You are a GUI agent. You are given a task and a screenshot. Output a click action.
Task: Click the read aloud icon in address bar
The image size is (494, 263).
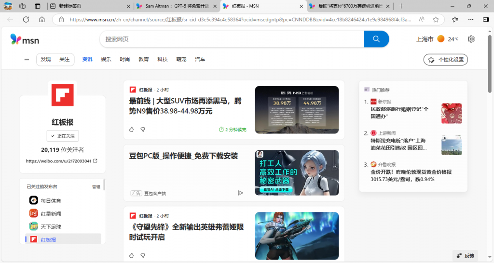(x=421, y=19)
